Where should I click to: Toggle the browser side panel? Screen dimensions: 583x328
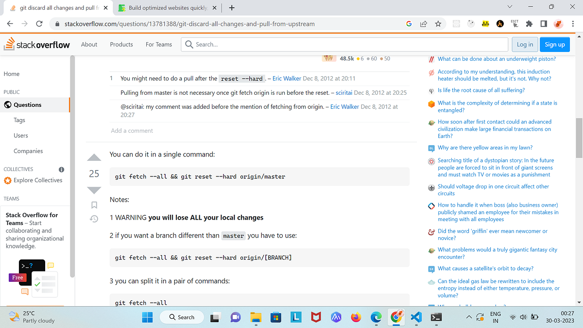pos(544,23)
